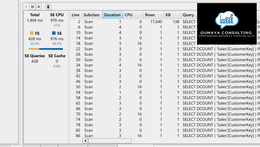Click the orange FE color square
The width and height of the screenshot is (260, 147).
[31, 33]
